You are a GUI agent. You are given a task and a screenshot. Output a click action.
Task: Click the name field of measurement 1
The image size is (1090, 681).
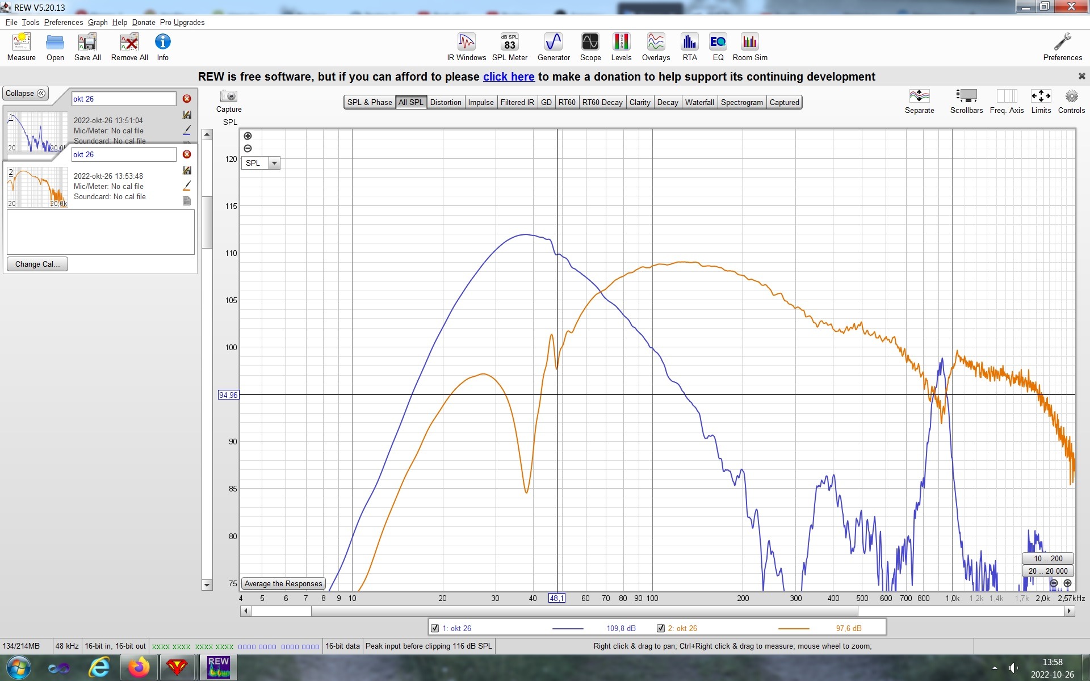click(124, 99)
